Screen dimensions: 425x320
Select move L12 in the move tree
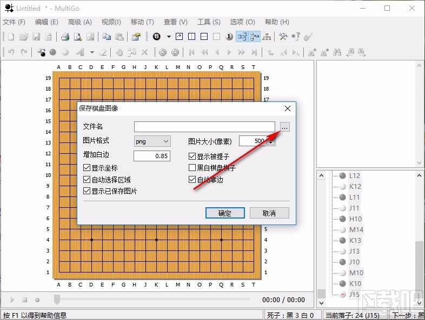click(x=355, y=175)
